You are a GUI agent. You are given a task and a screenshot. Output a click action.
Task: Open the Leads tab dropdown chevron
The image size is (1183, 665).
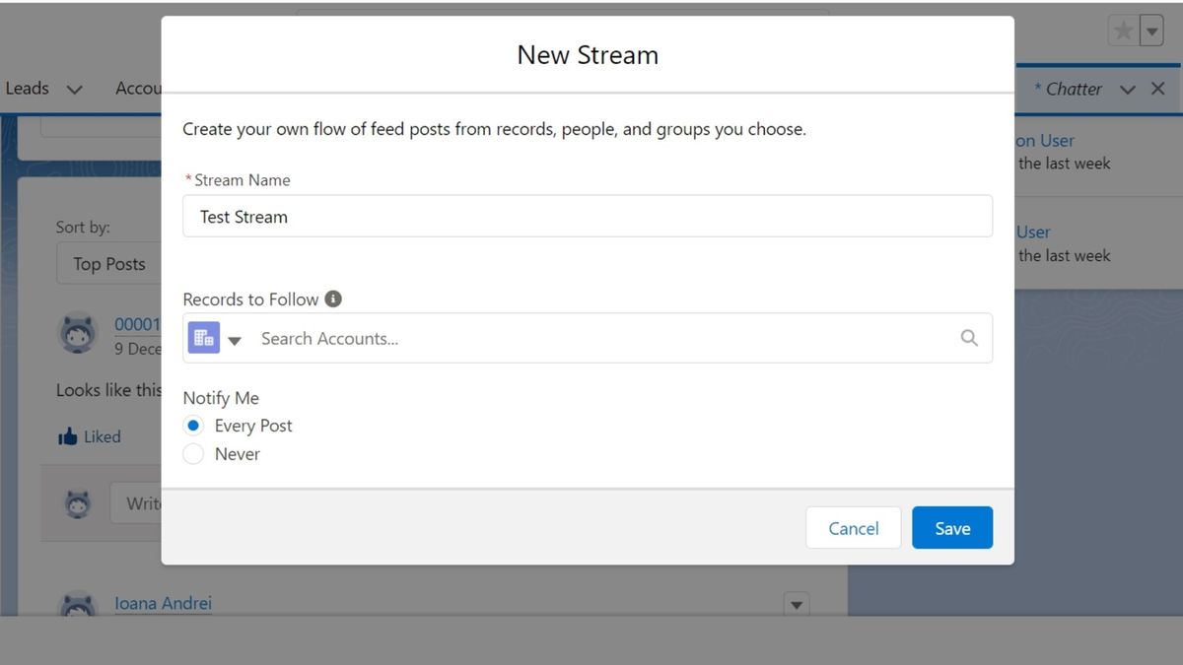(75, 88)
